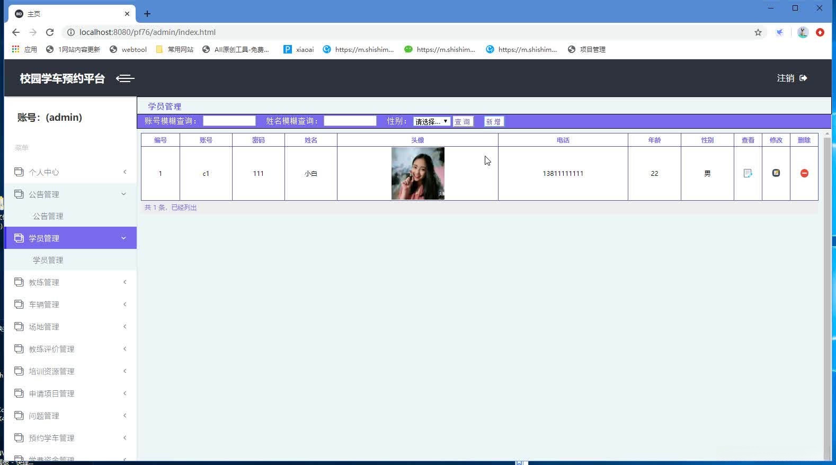Open the 1网站内容更新 bookmark

coord(73,49)
